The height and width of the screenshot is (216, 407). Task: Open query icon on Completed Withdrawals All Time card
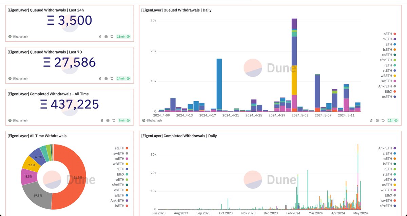pos(102,120)
